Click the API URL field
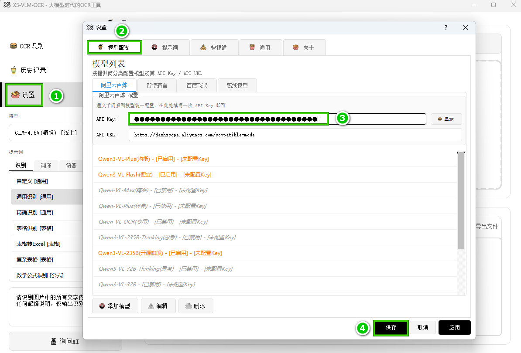This screenshot has height=353, width=521. (295, 135)
